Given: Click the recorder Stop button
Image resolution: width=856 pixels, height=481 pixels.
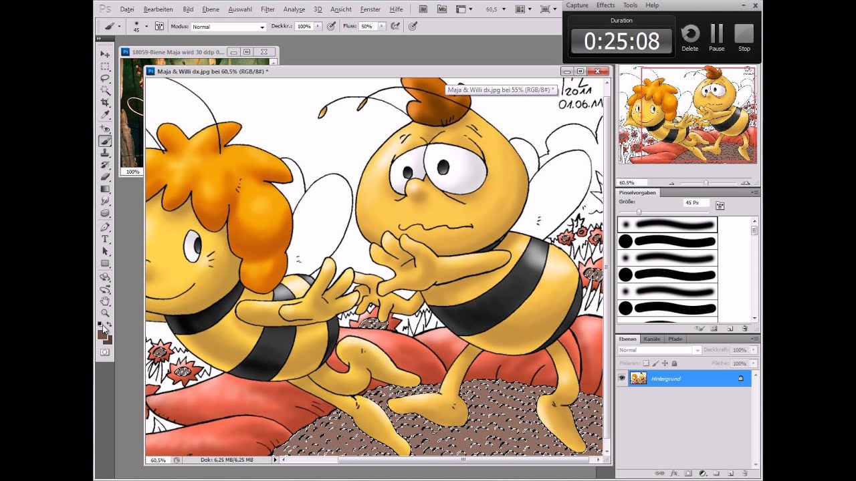Looking at the screenshot, I should tap(744, 37).
